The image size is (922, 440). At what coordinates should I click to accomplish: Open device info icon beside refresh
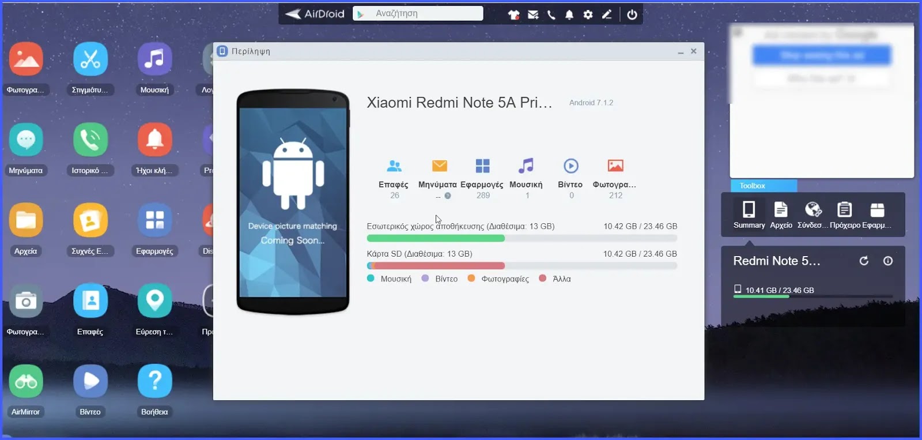pyautogui.click(x=888, y=261)
